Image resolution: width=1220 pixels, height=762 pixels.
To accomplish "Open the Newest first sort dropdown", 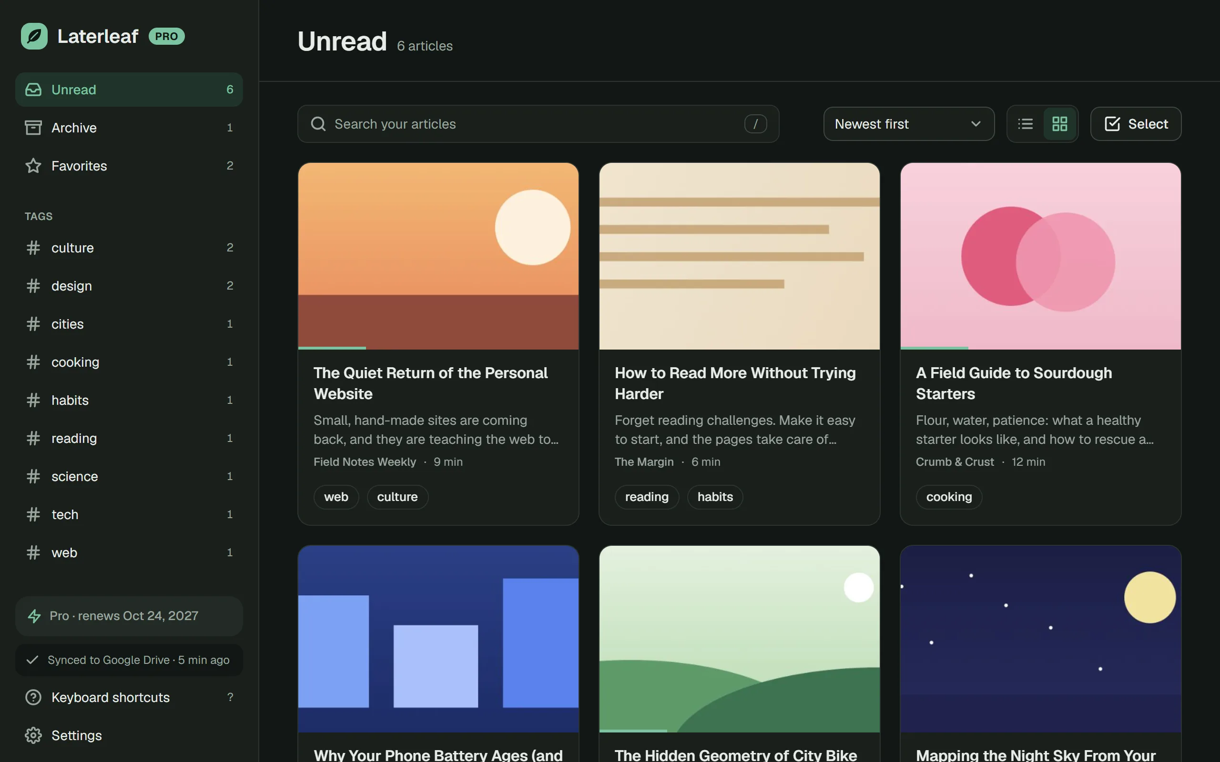I will [908, 124].
